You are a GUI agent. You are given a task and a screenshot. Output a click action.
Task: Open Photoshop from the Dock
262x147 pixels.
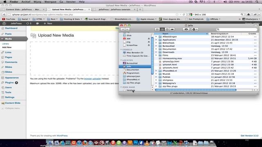(x=136, y=143)
